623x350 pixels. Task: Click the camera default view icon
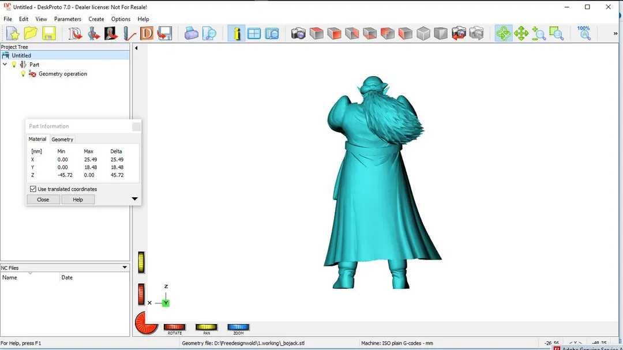tap(298, 33)
